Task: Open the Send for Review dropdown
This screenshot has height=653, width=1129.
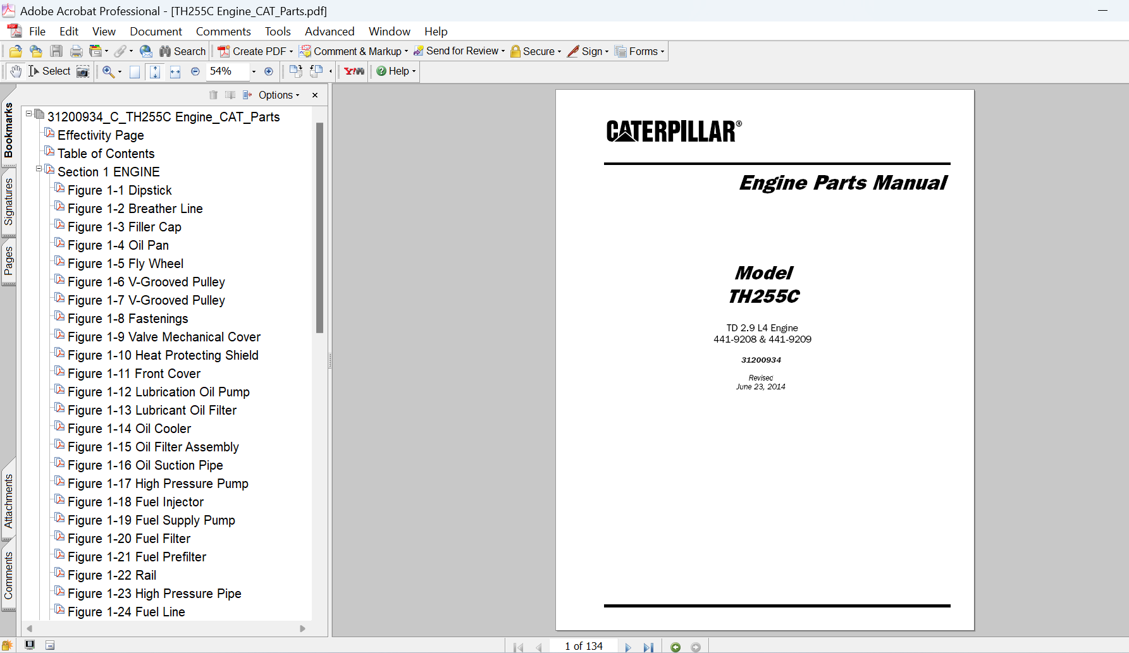Action: tap(459, 51)
